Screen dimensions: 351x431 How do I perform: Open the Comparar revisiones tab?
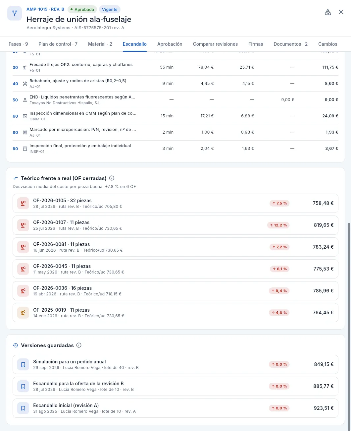[215, 44]
